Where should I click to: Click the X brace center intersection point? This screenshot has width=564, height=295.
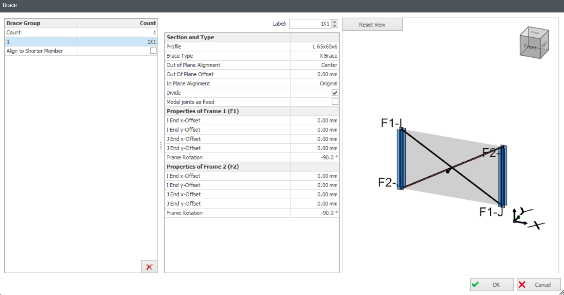pos(449,170)
